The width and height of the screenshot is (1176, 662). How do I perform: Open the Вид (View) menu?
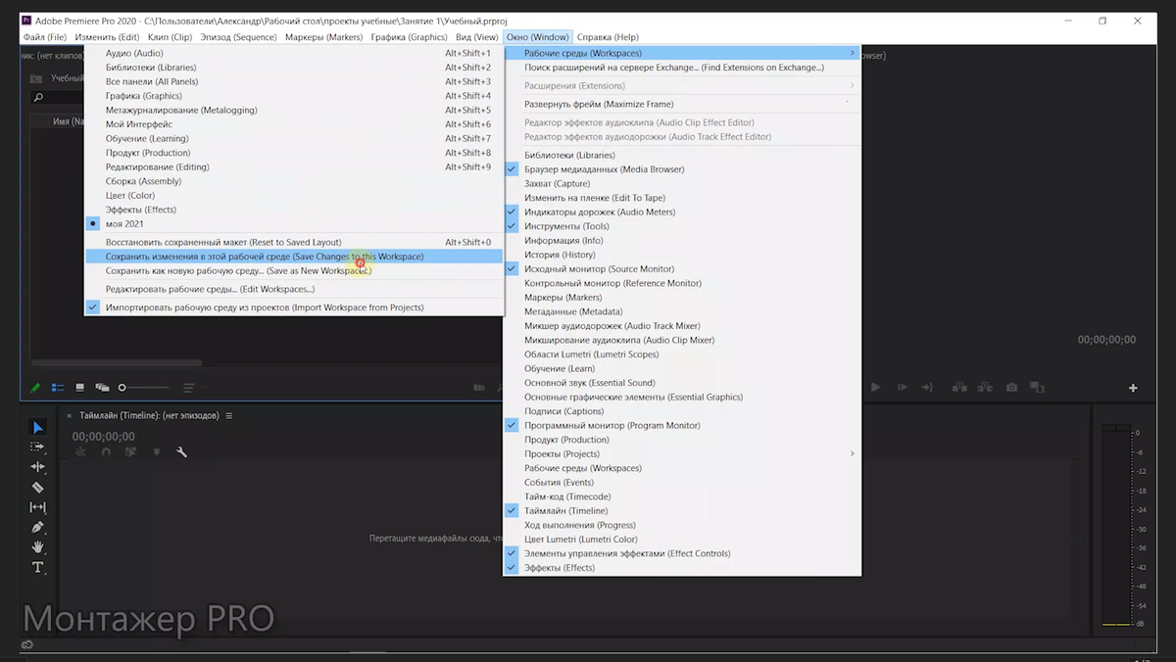coord(476,37)
